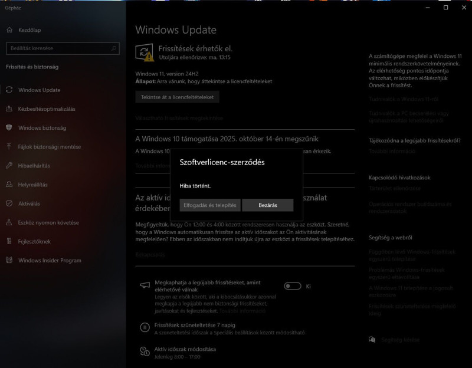Open Problémás Windows-frissítések egyszerű eltávolítása link
472x368 pixels.
(407, 273)
